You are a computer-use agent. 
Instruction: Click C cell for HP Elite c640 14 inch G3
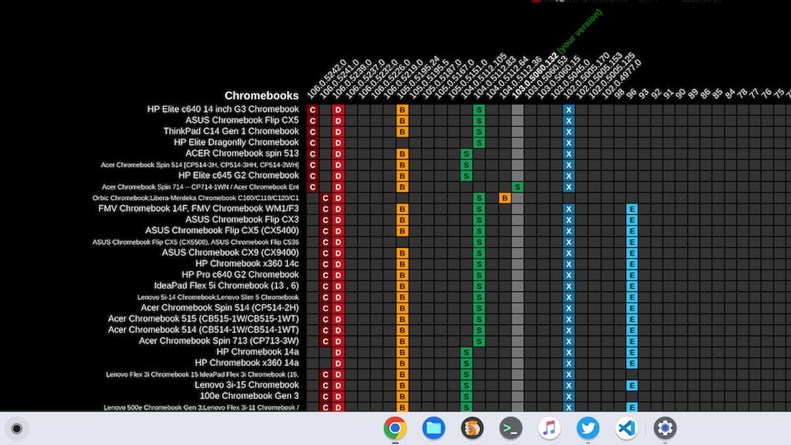[312, 109]
